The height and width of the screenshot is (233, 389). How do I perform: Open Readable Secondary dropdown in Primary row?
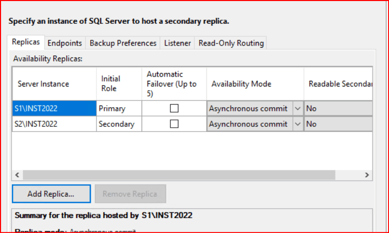[x=338, y=109]
